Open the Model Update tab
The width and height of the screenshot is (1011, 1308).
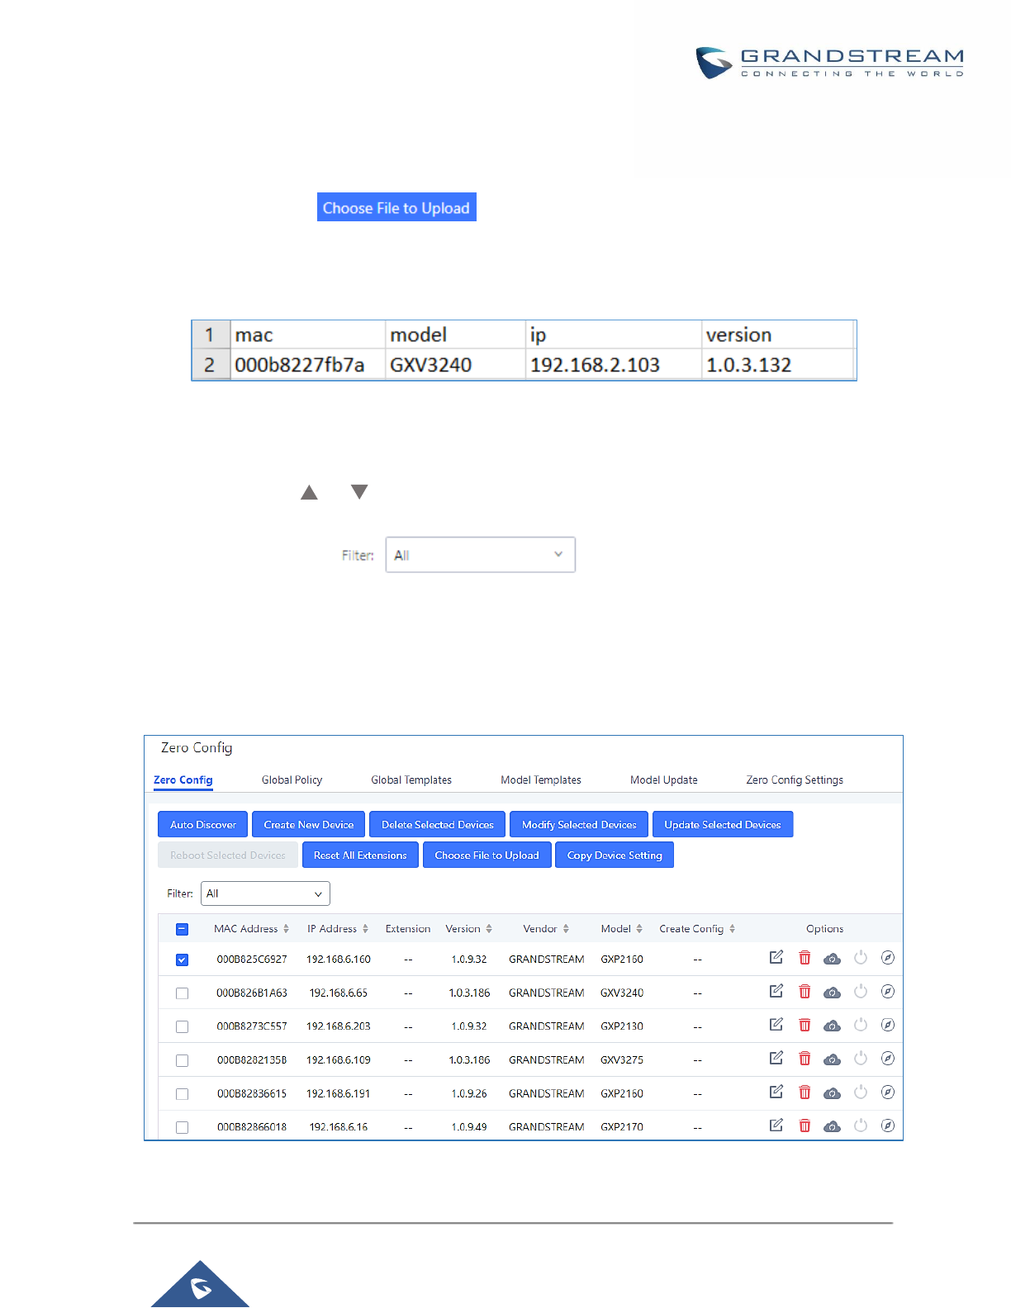[664, 780]
